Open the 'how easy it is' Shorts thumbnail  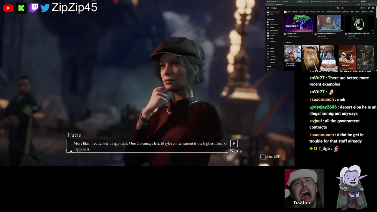pos(292,57)
